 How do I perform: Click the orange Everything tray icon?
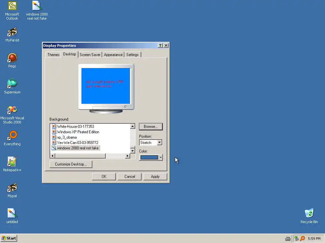click(x=302, y=239)
